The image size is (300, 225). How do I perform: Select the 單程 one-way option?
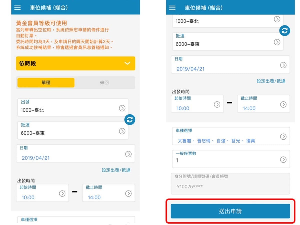click(46, 82)
